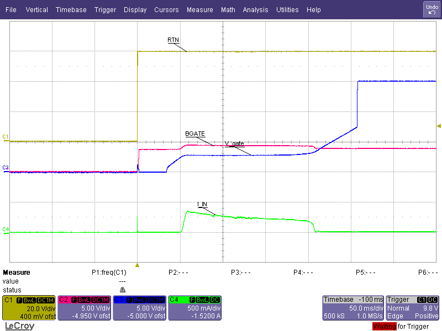Select the C4 ground level indicator

[x=6, y=229]
